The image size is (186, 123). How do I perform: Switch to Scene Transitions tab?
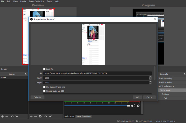pos(83,116)
